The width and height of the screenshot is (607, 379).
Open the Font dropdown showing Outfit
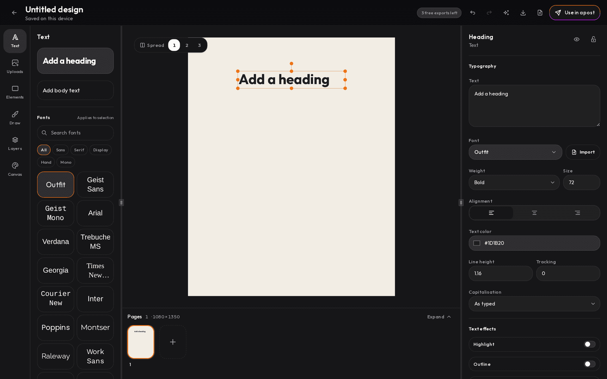tap(515, 152)
